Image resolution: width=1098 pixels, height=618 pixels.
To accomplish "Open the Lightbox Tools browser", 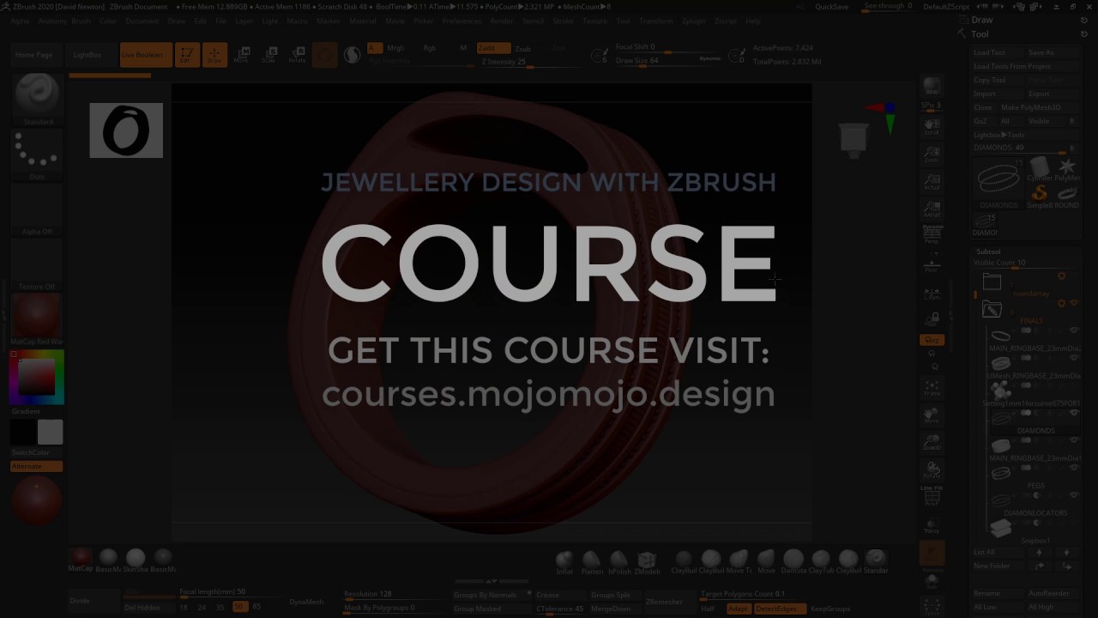I will pyautogui.click(x=999, y=135).
